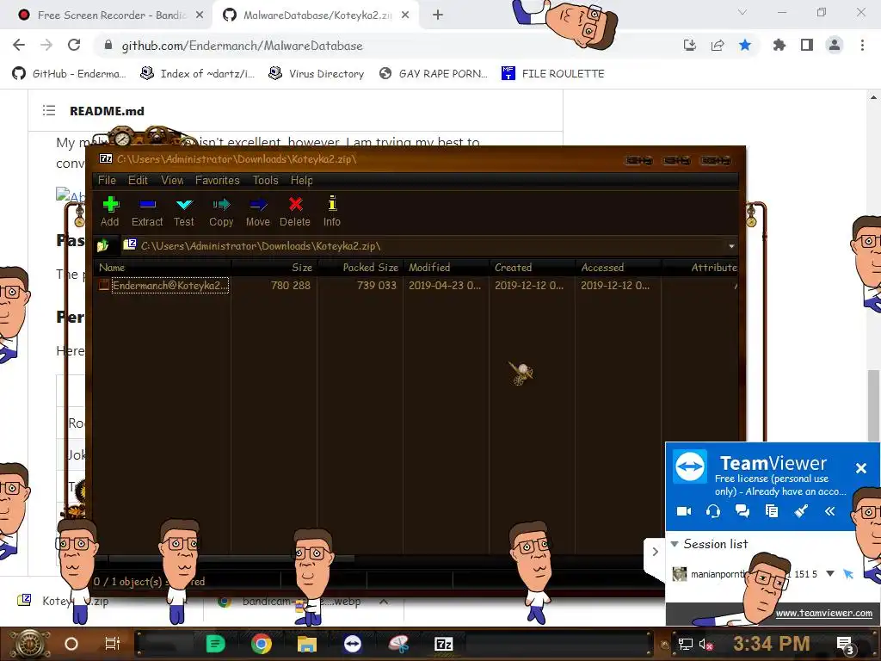Open the Virus Directory bookmark
Screen dimensions: 881x661
[317, 74]
